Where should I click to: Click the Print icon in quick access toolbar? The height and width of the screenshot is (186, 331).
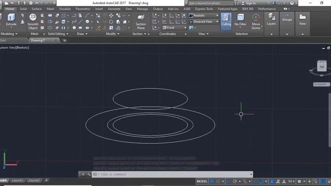[x=31, y=3]
